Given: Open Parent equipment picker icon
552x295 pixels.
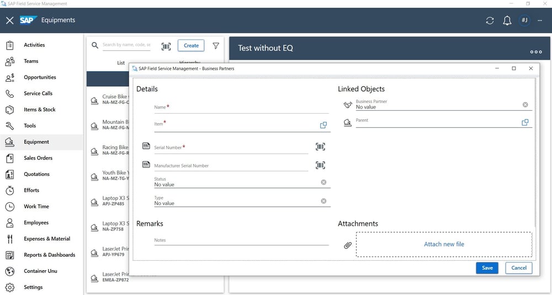Looking at the screenshot, I should [x=525, y=122].
